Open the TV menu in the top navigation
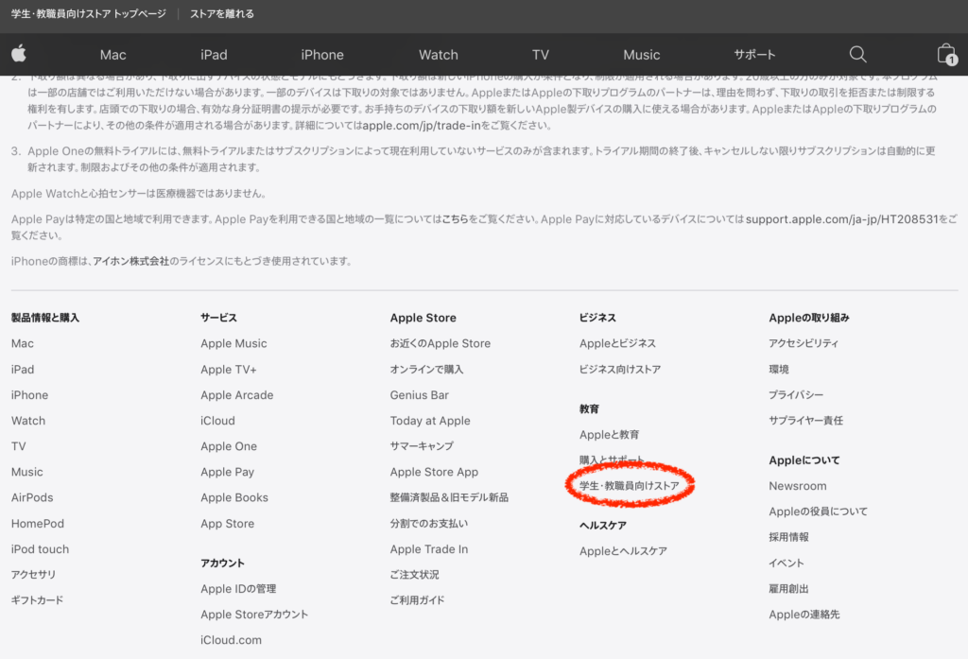968x659 pixels. (540, 55)
